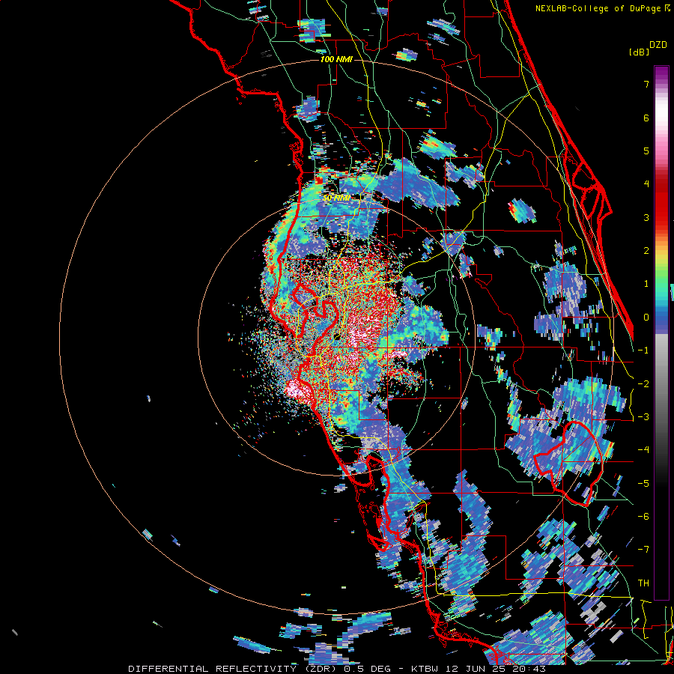The image size is (674, 674).
Task: Click the 3 tick label on the scale
Action: [x=646, y=217]
